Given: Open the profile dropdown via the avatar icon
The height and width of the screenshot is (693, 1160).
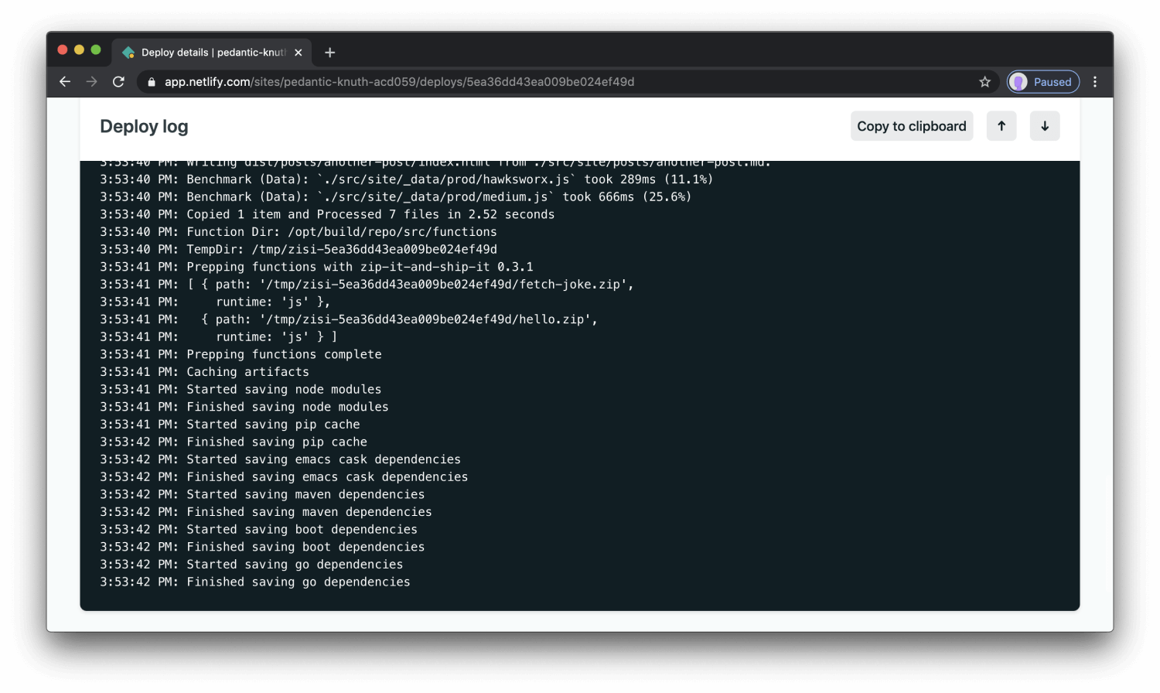Looking at the screenshot, I should point(1019,81).
